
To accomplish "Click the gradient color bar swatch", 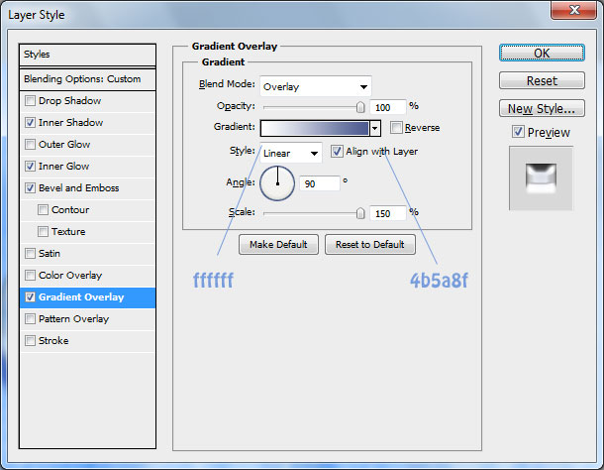I will (315, 129).
